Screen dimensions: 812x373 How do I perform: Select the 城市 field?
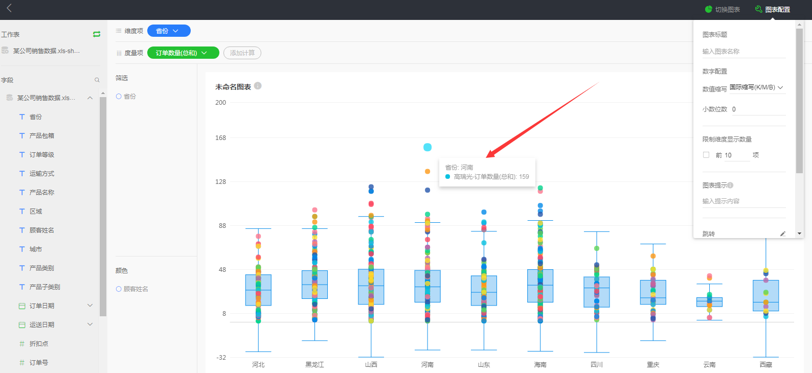click(36, 249)
